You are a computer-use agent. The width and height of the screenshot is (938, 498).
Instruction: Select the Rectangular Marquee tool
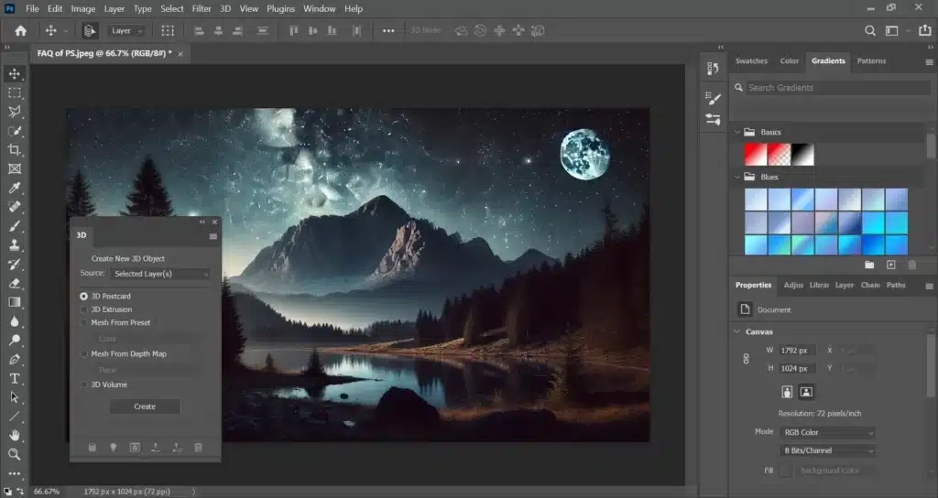click(x=15, y=92)
